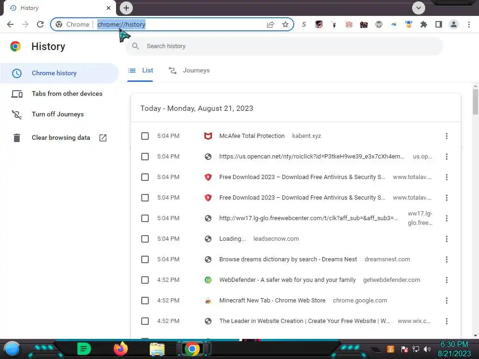Viewport: 479px width, 359px height.
Task: Click the Chrome taskbar icon
Action: pos(192,349)
